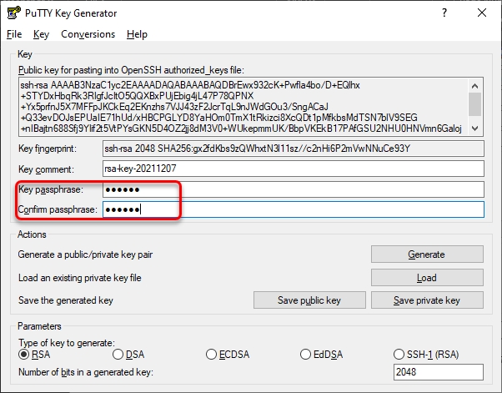
Task: Click the Key comment field
Action: (x=292, y=169)
